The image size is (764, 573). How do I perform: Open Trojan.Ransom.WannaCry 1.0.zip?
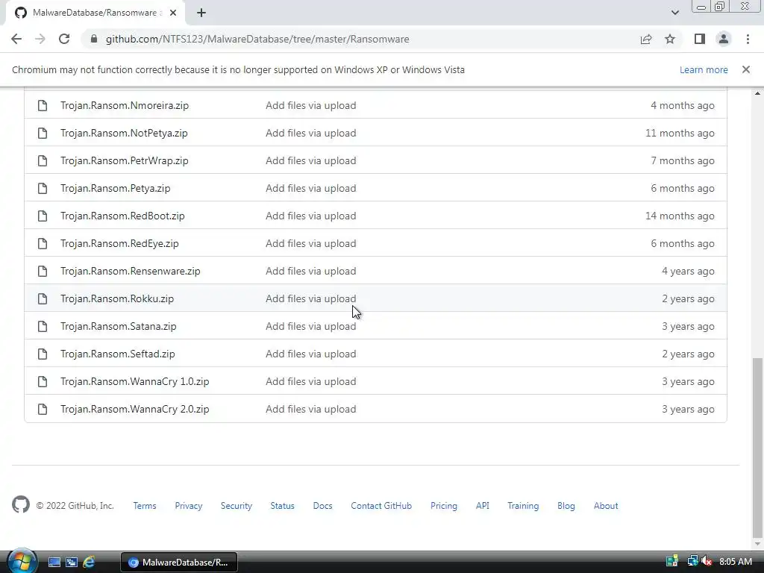coord(134,381)
